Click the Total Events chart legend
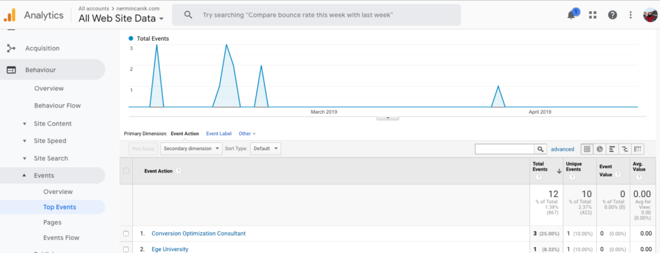 pyautogui.click(x=150, y=39)
